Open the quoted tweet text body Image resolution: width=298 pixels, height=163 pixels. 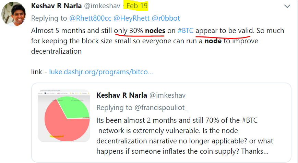(x=185, y=136)
